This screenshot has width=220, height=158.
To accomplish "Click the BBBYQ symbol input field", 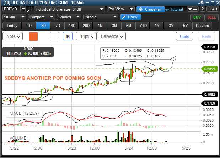I will 11,9.
